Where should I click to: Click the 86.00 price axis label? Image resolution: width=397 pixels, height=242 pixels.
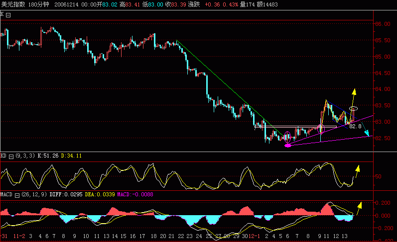[383, 24]
